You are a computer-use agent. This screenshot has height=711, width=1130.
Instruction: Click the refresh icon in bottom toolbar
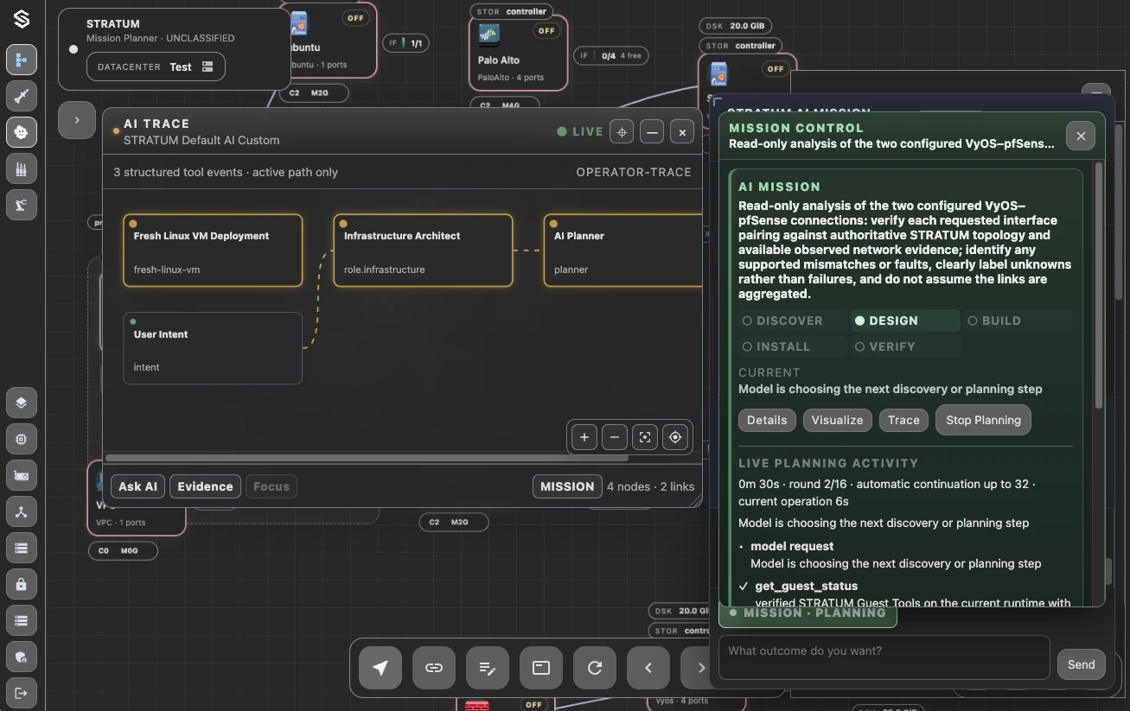595,667
